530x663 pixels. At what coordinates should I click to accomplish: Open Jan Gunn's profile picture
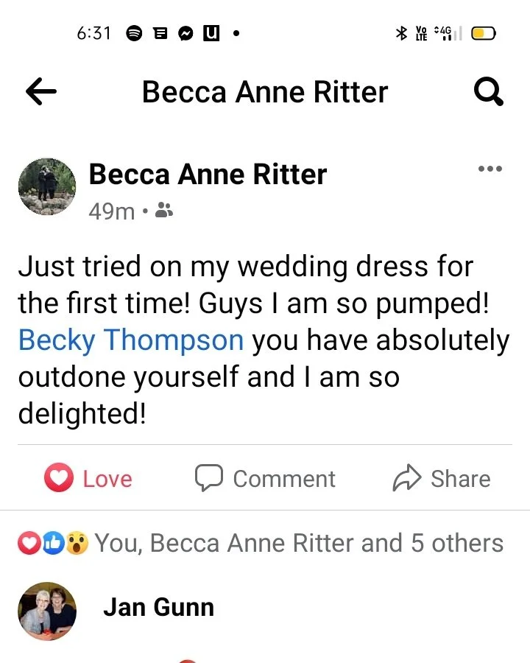tap(47, 611)
